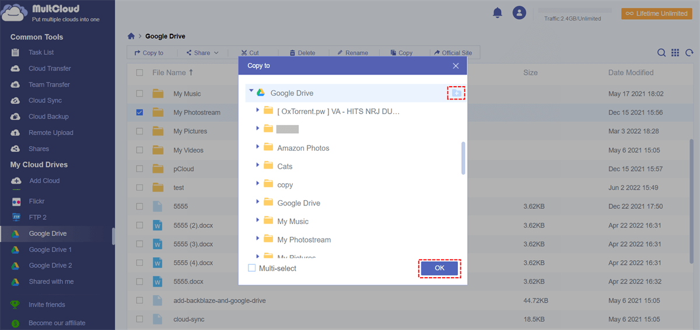700x330 pixels.
Task: Select Amazon Photos folder in the tree
Action: tap(303, 148)
